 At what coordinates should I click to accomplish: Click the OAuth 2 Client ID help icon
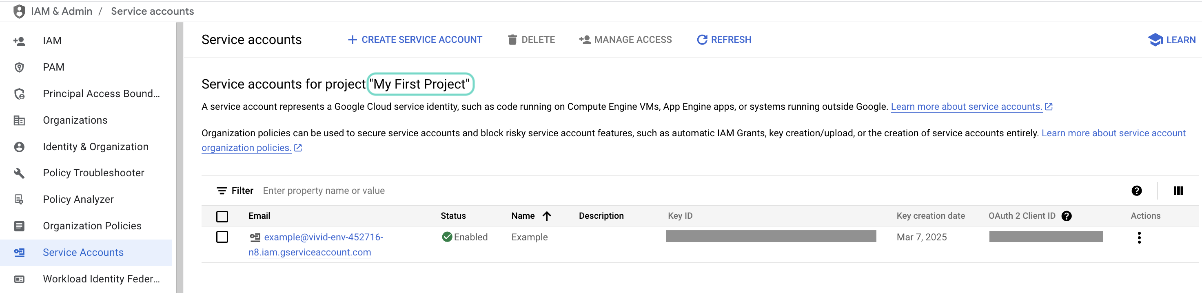[1066, 215]
